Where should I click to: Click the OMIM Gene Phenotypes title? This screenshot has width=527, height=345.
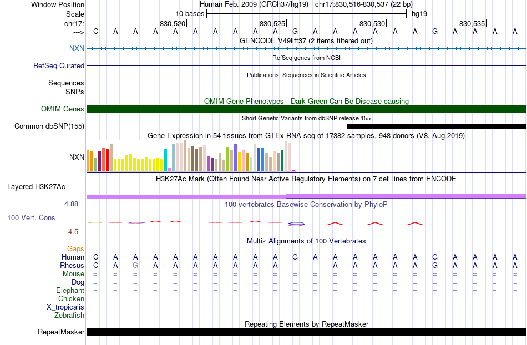pos(306,101)
